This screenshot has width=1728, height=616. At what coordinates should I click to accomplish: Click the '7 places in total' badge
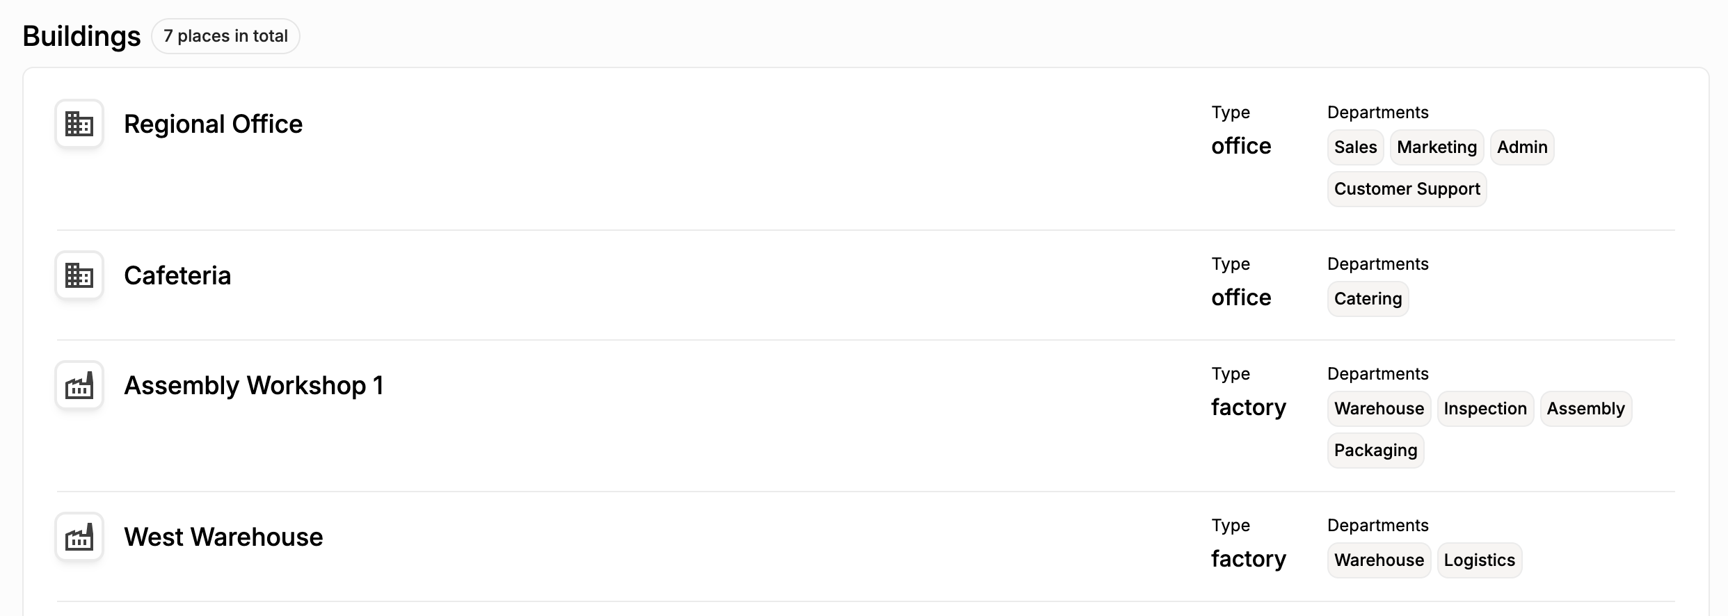225,36
